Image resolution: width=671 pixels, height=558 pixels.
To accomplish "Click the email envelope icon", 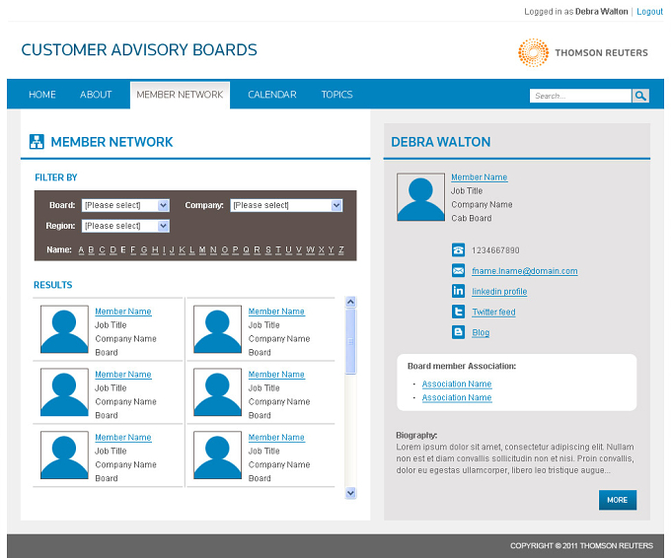I will (x=458, y=270).
